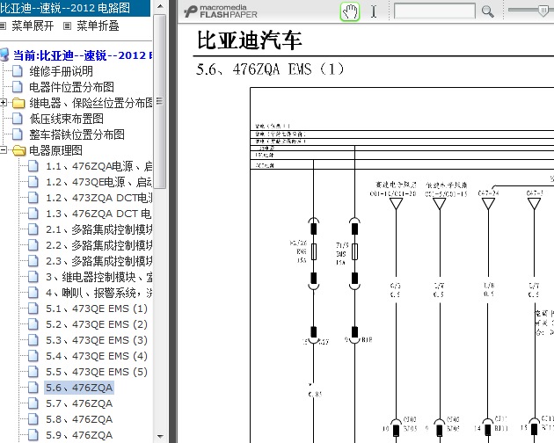Open 5.7、476ZQA item
Screen dimensions: 554x443
79,403
